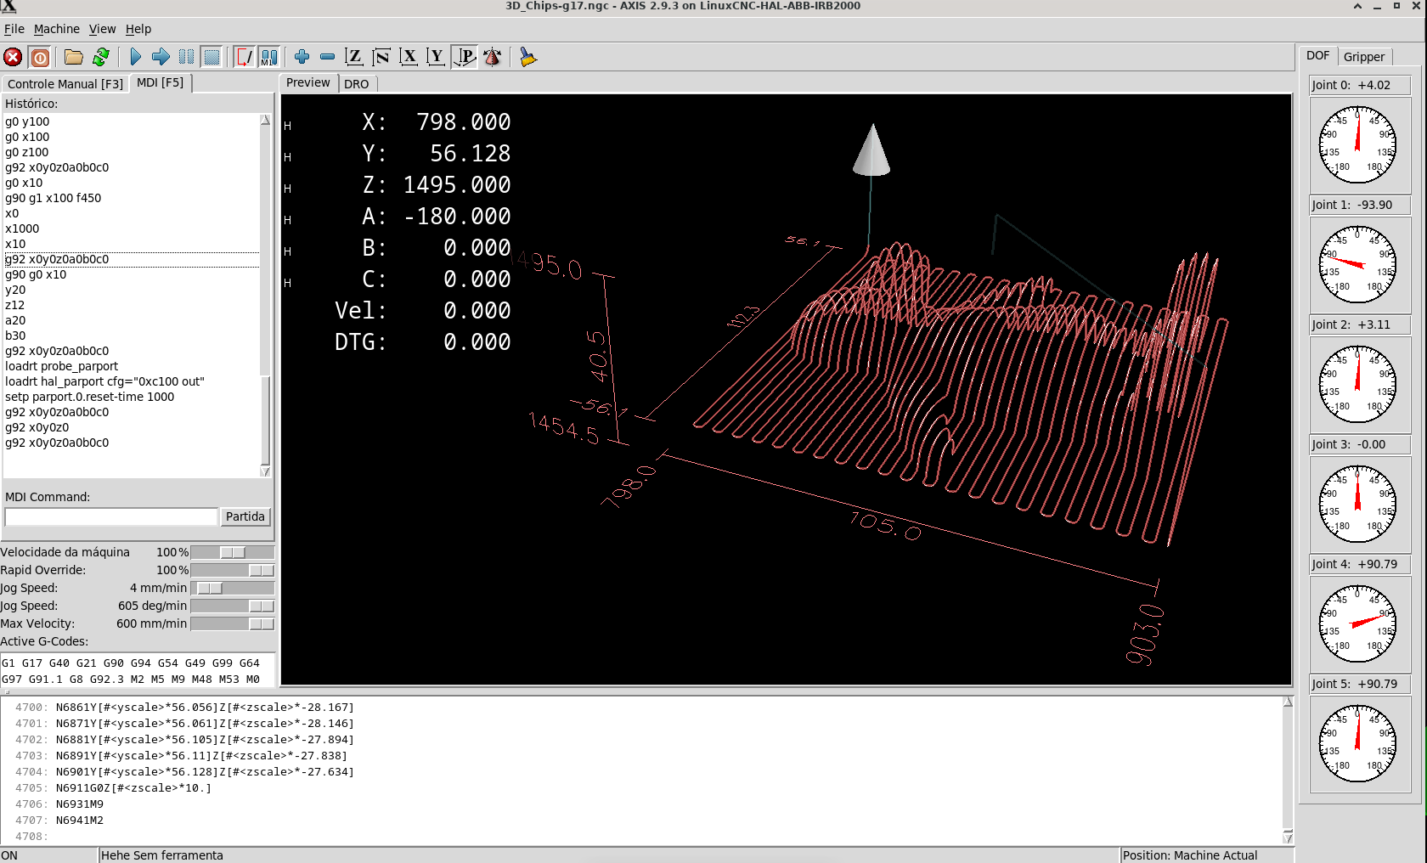Click the Joint 2 value label
The height and width of the screenshot is (863, 1427).
[x=1359, y=324]
